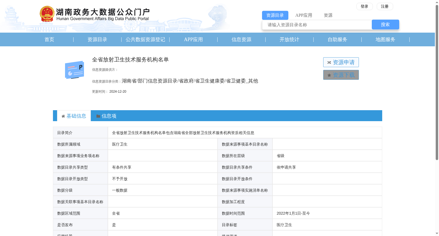Screen dimensions: 439x236
Task: Click the 医疗卫生 value beside 目录标签
Action: click(x=284, y=225)
